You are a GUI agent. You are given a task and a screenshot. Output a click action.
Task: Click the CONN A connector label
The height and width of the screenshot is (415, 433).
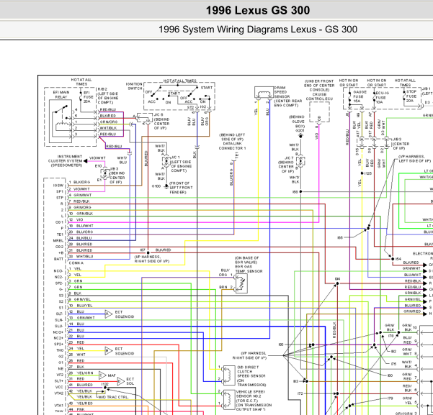pos(76,263)
